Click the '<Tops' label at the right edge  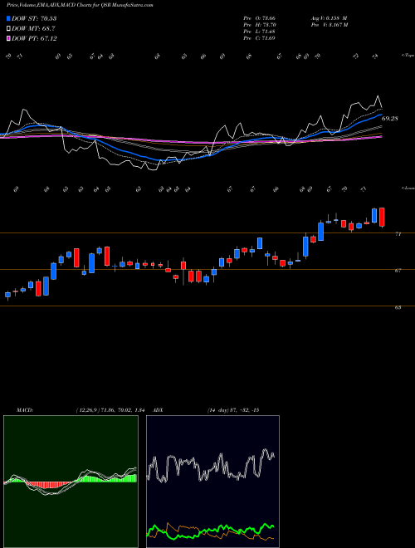(x=408, y=56)
